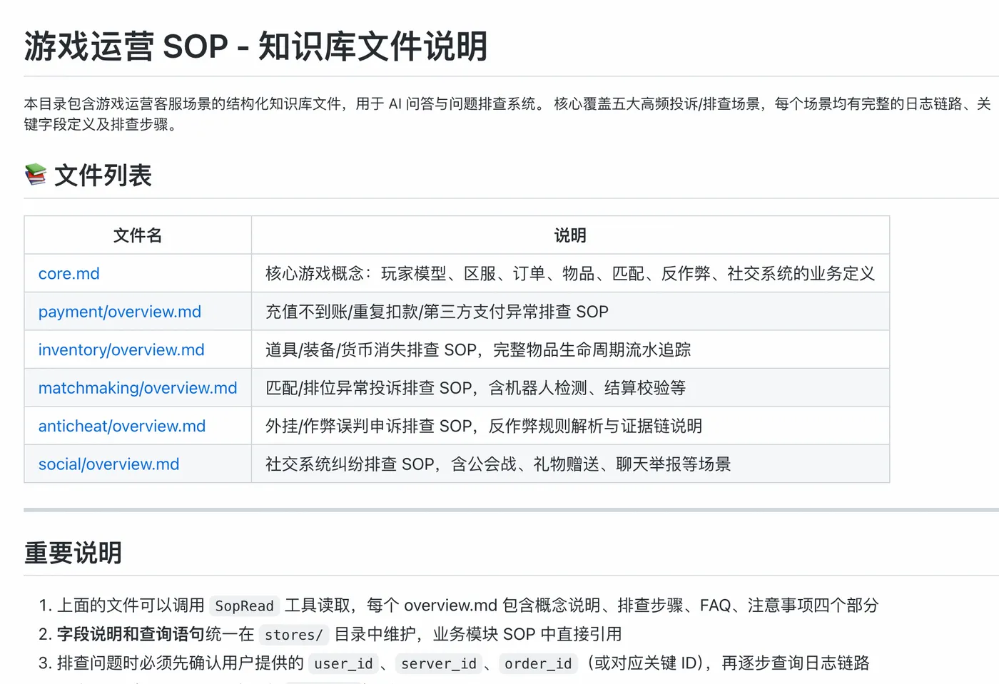The width and height of the screenshot is (999, 684).
Task: Click the order_id inline code label
Action: coord(538,664)
